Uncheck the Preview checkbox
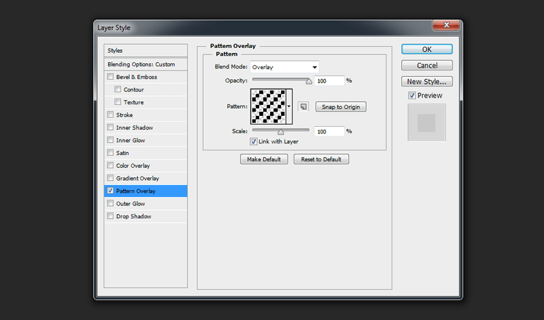 [412, 95]
